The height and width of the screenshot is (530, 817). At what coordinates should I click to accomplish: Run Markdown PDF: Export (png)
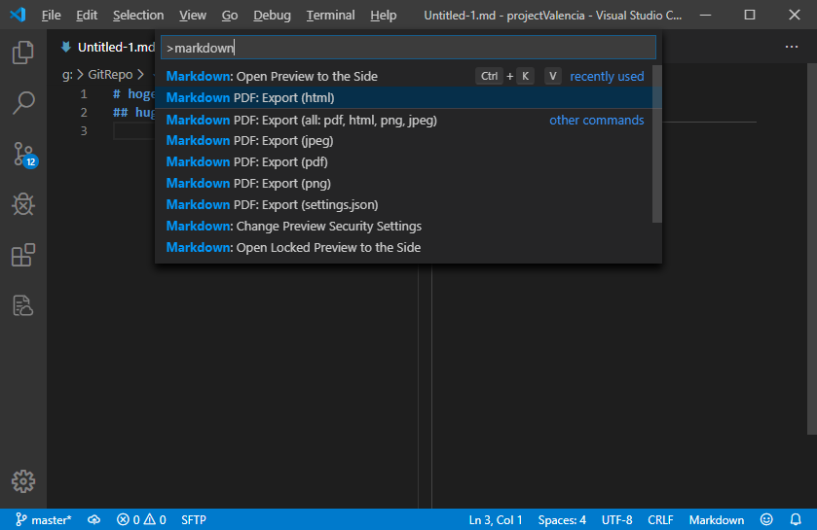(404, 184)
